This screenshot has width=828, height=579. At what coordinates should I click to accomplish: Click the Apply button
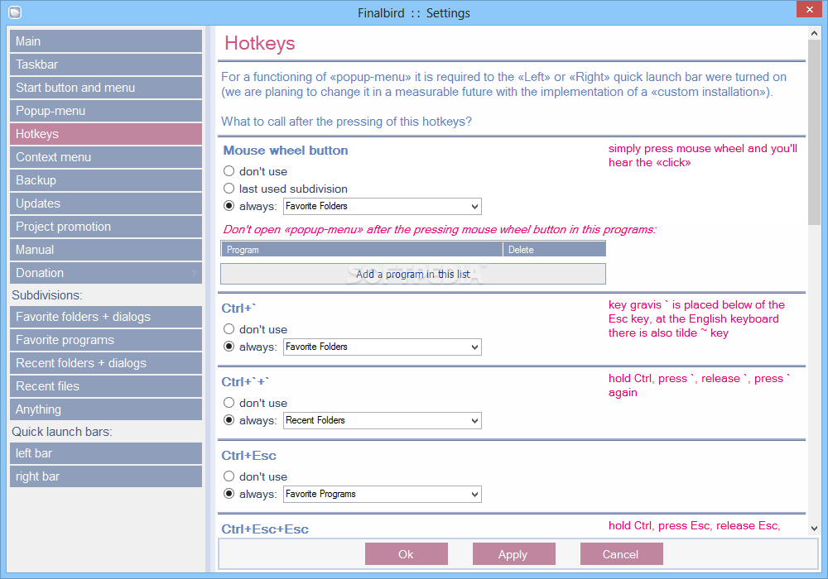(x=513, y=554)
